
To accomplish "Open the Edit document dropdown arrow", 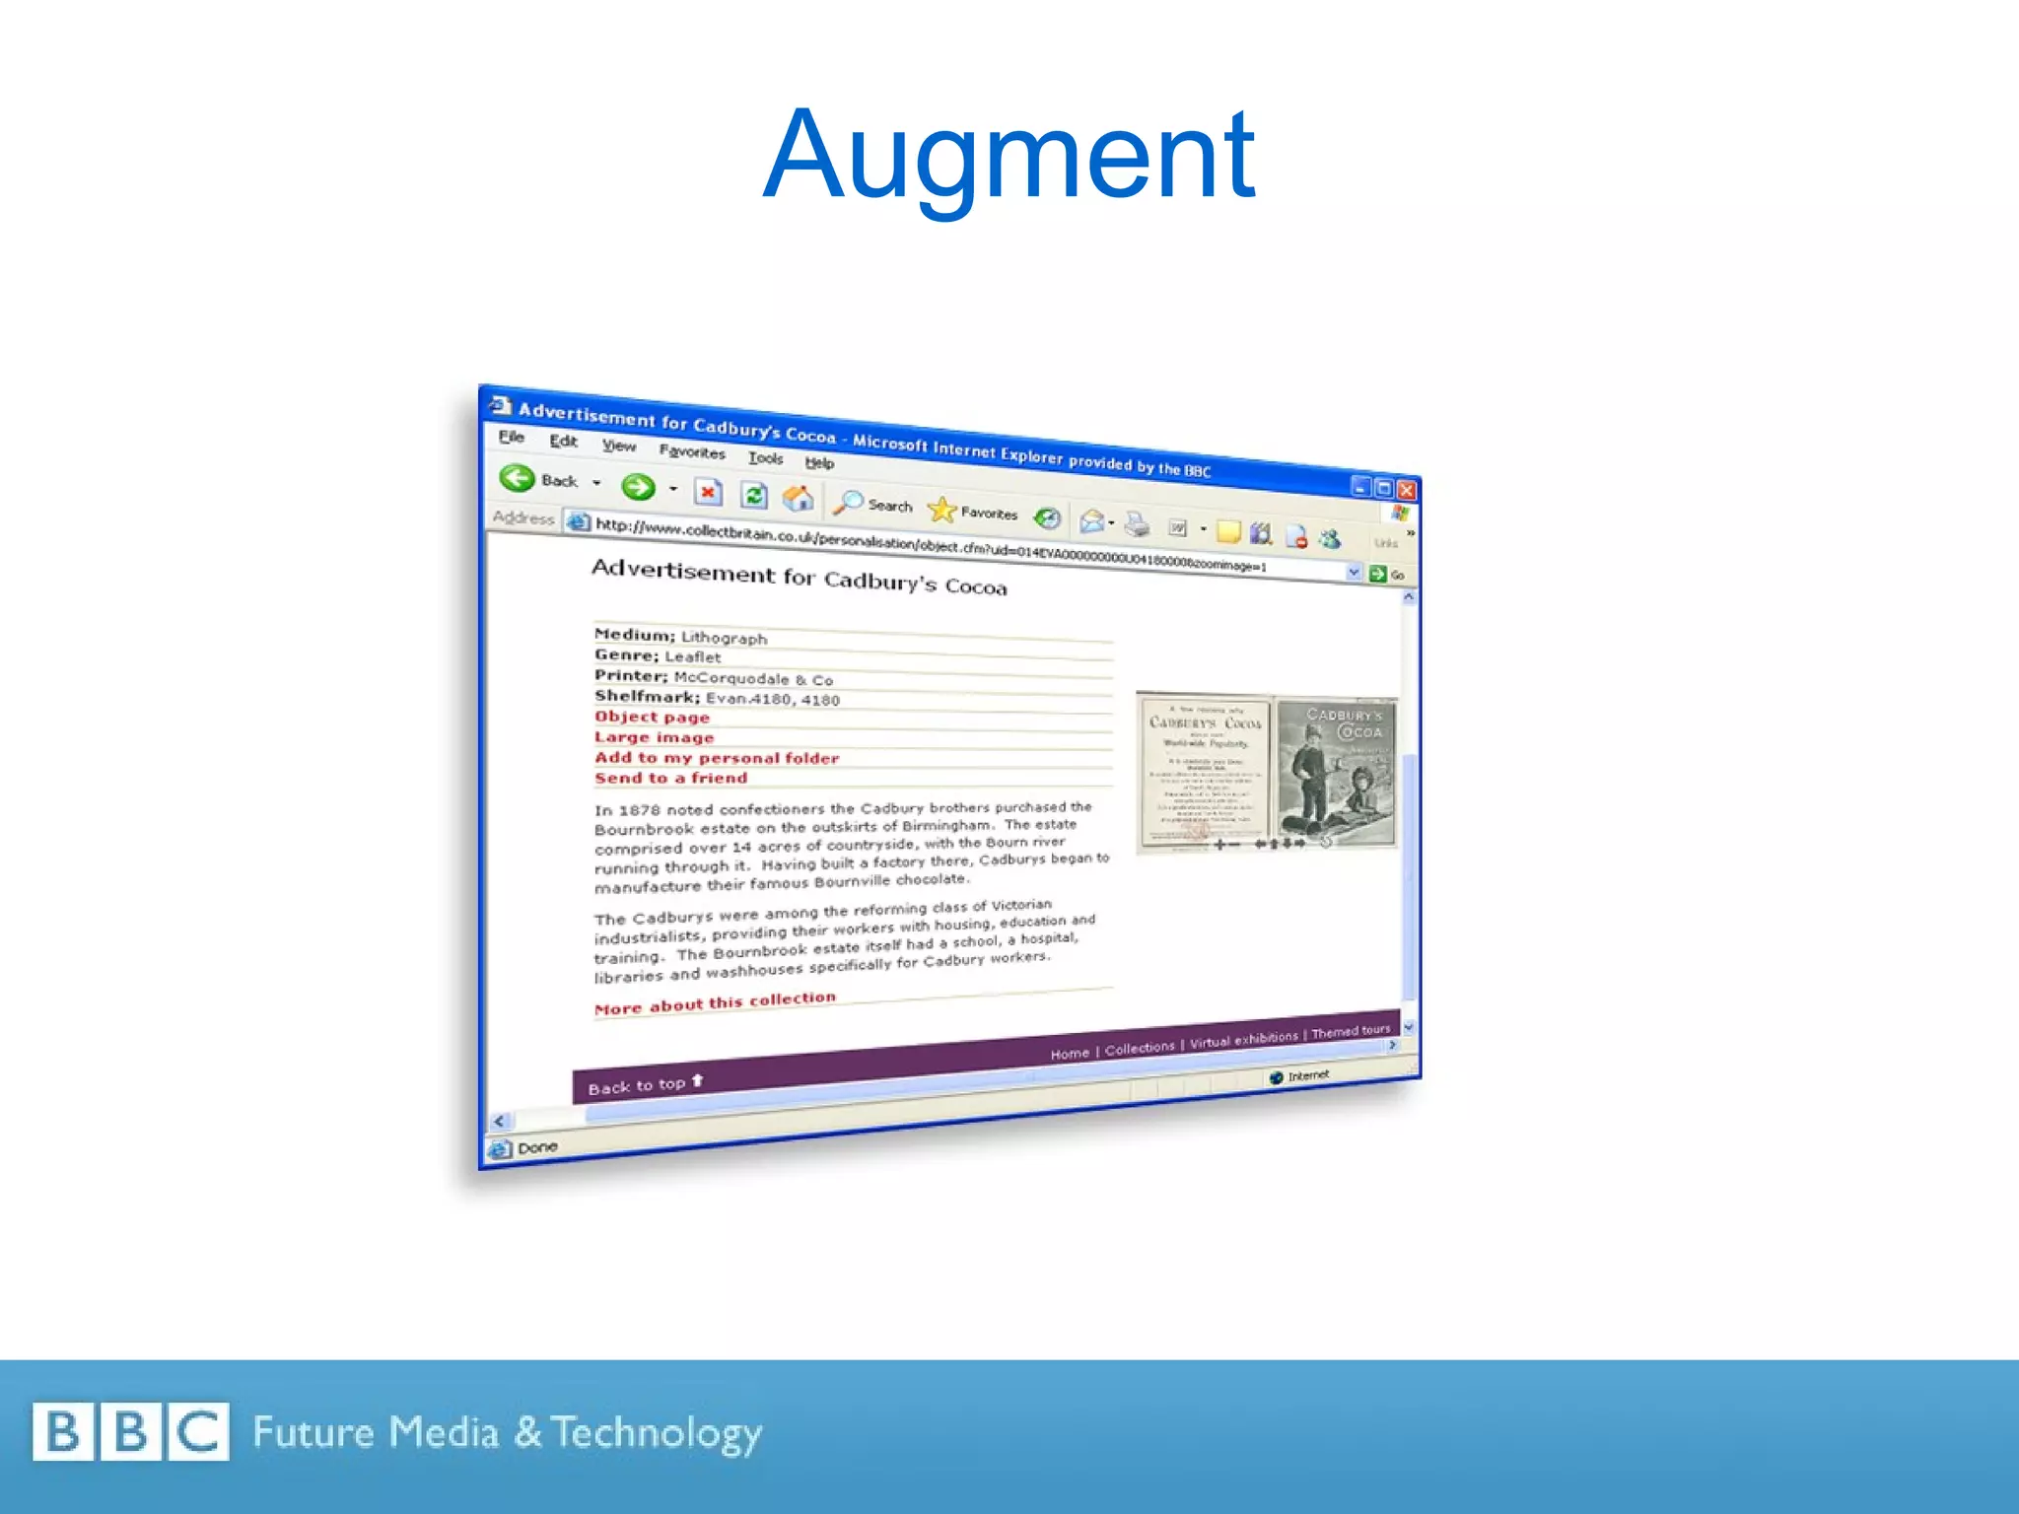I will pyautogui.click(x=1203, y=529).
